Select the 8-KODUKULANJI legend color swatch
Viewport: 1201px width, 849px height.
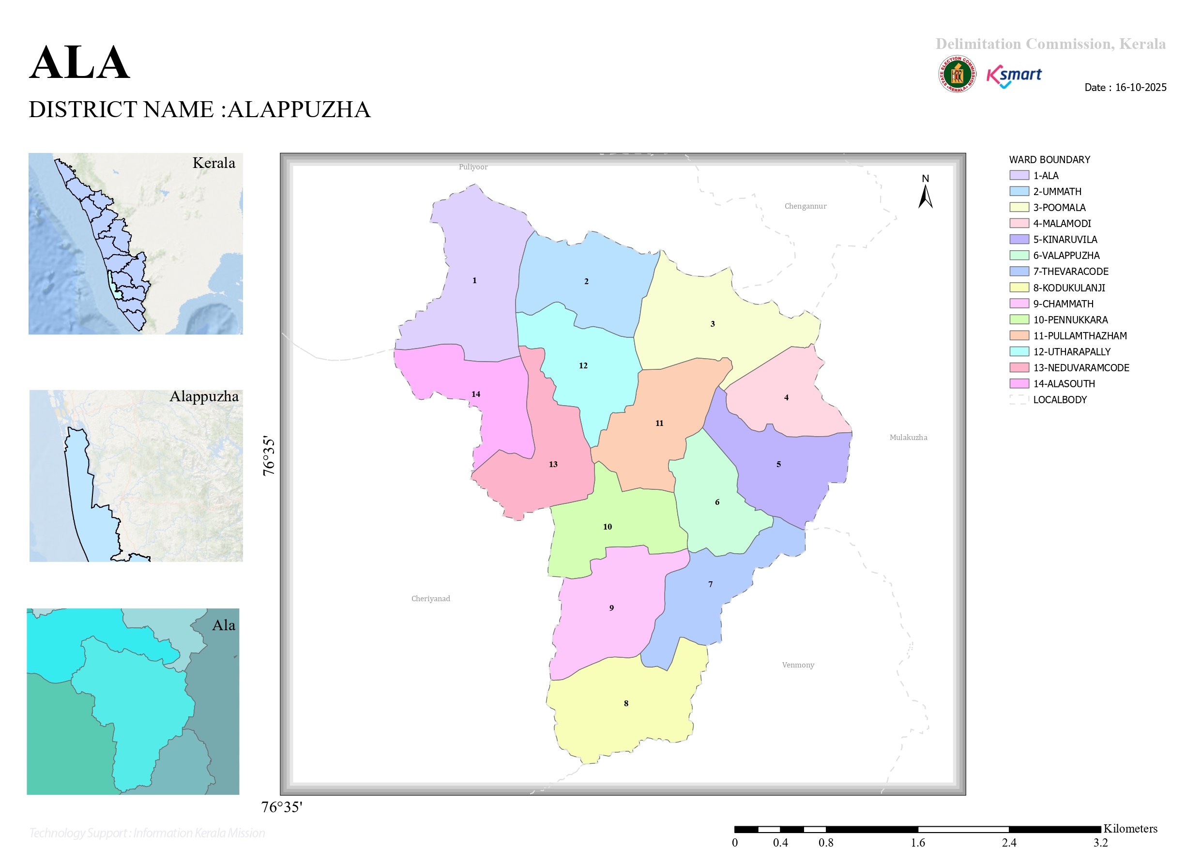[x=1019, y=287]
